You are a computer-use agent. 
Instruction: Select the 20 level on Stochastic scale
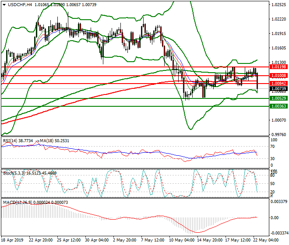pyautogui.click(x=272, y=192)
